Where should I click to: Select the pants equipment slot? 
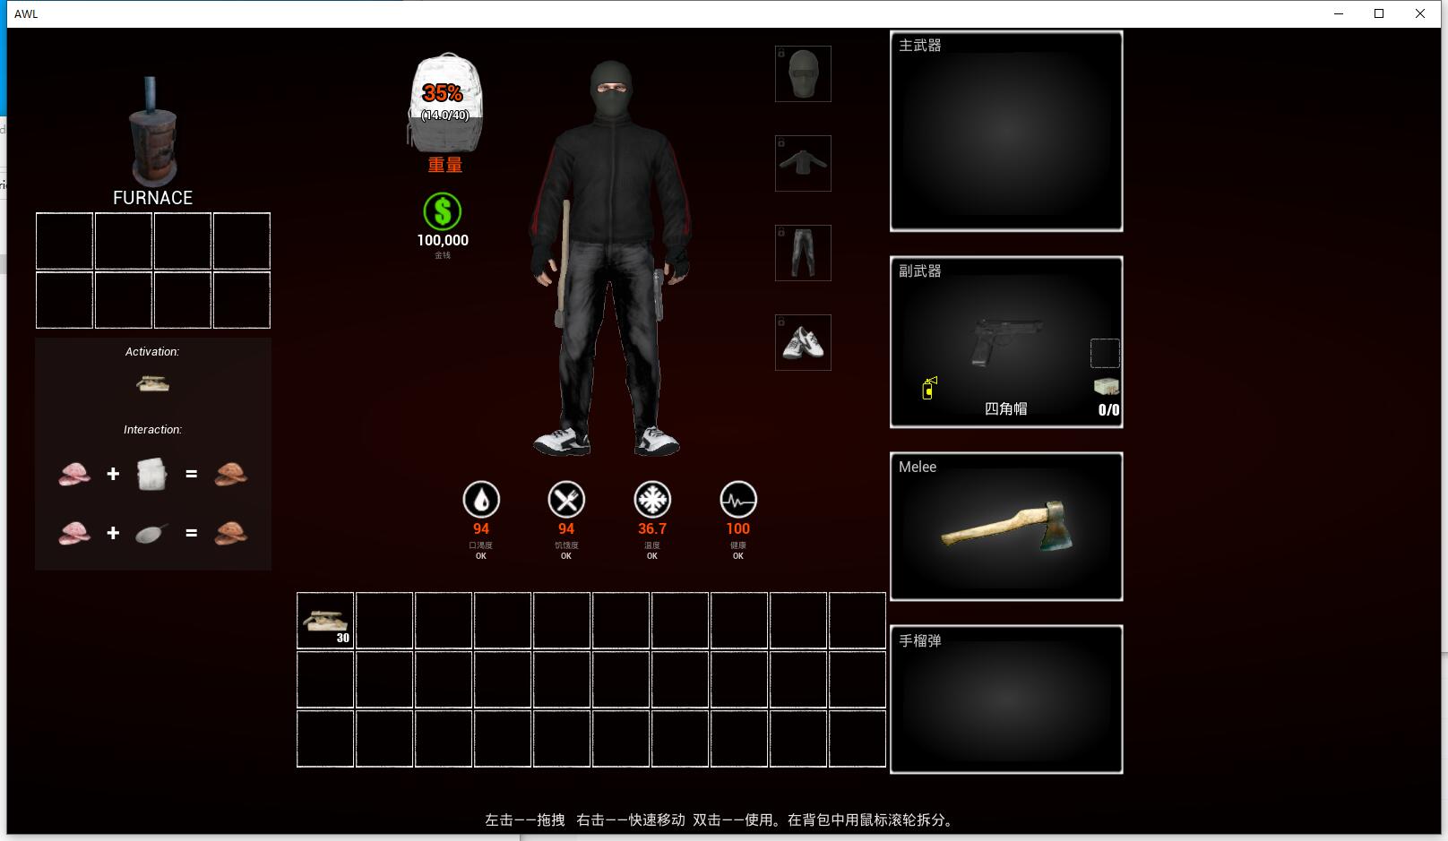(x=803, y=253)
